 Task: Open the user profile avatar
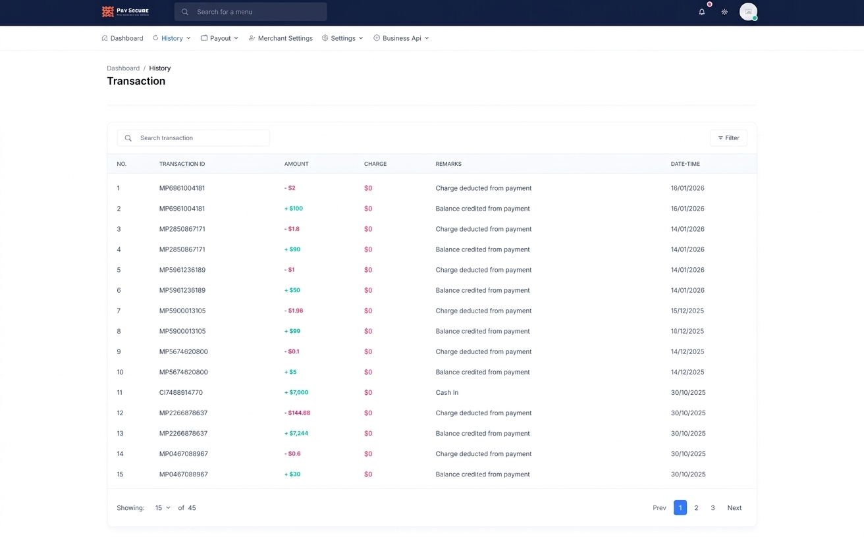click(x=748, y=12)
